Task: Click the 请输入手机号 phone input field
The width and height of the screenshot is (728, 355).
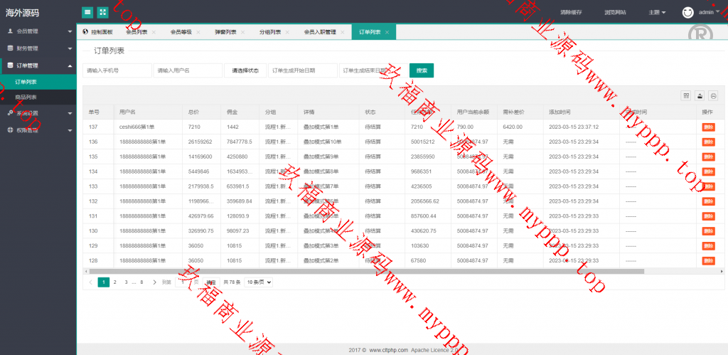Action: [x=117, y=70]
